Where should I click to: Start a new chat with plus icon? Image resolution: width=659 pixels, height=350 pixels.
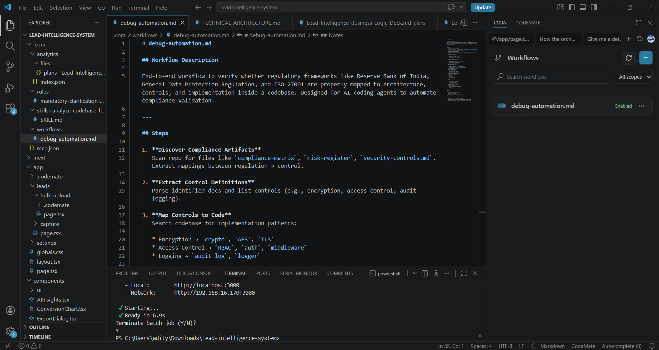point(628,39)
